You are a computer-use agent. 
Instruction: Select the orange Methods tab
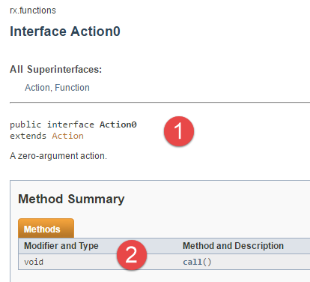[46, 228]
